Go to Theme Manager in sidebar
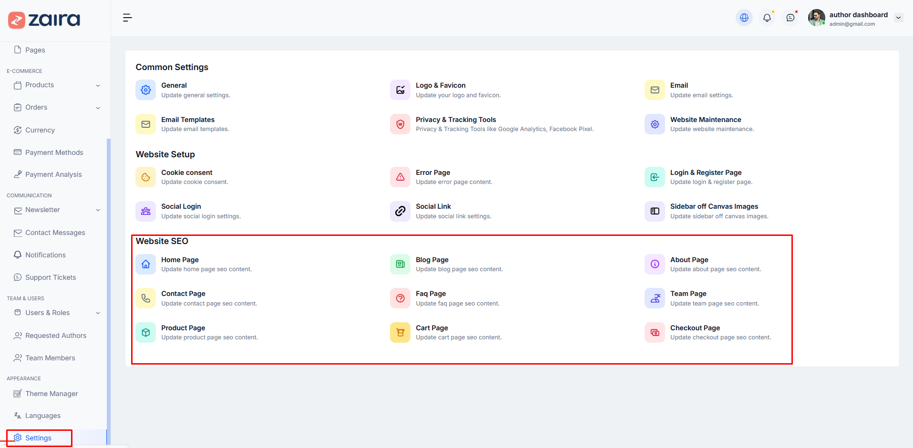This screenshot has width=913, height=448. tap(51, 394)
